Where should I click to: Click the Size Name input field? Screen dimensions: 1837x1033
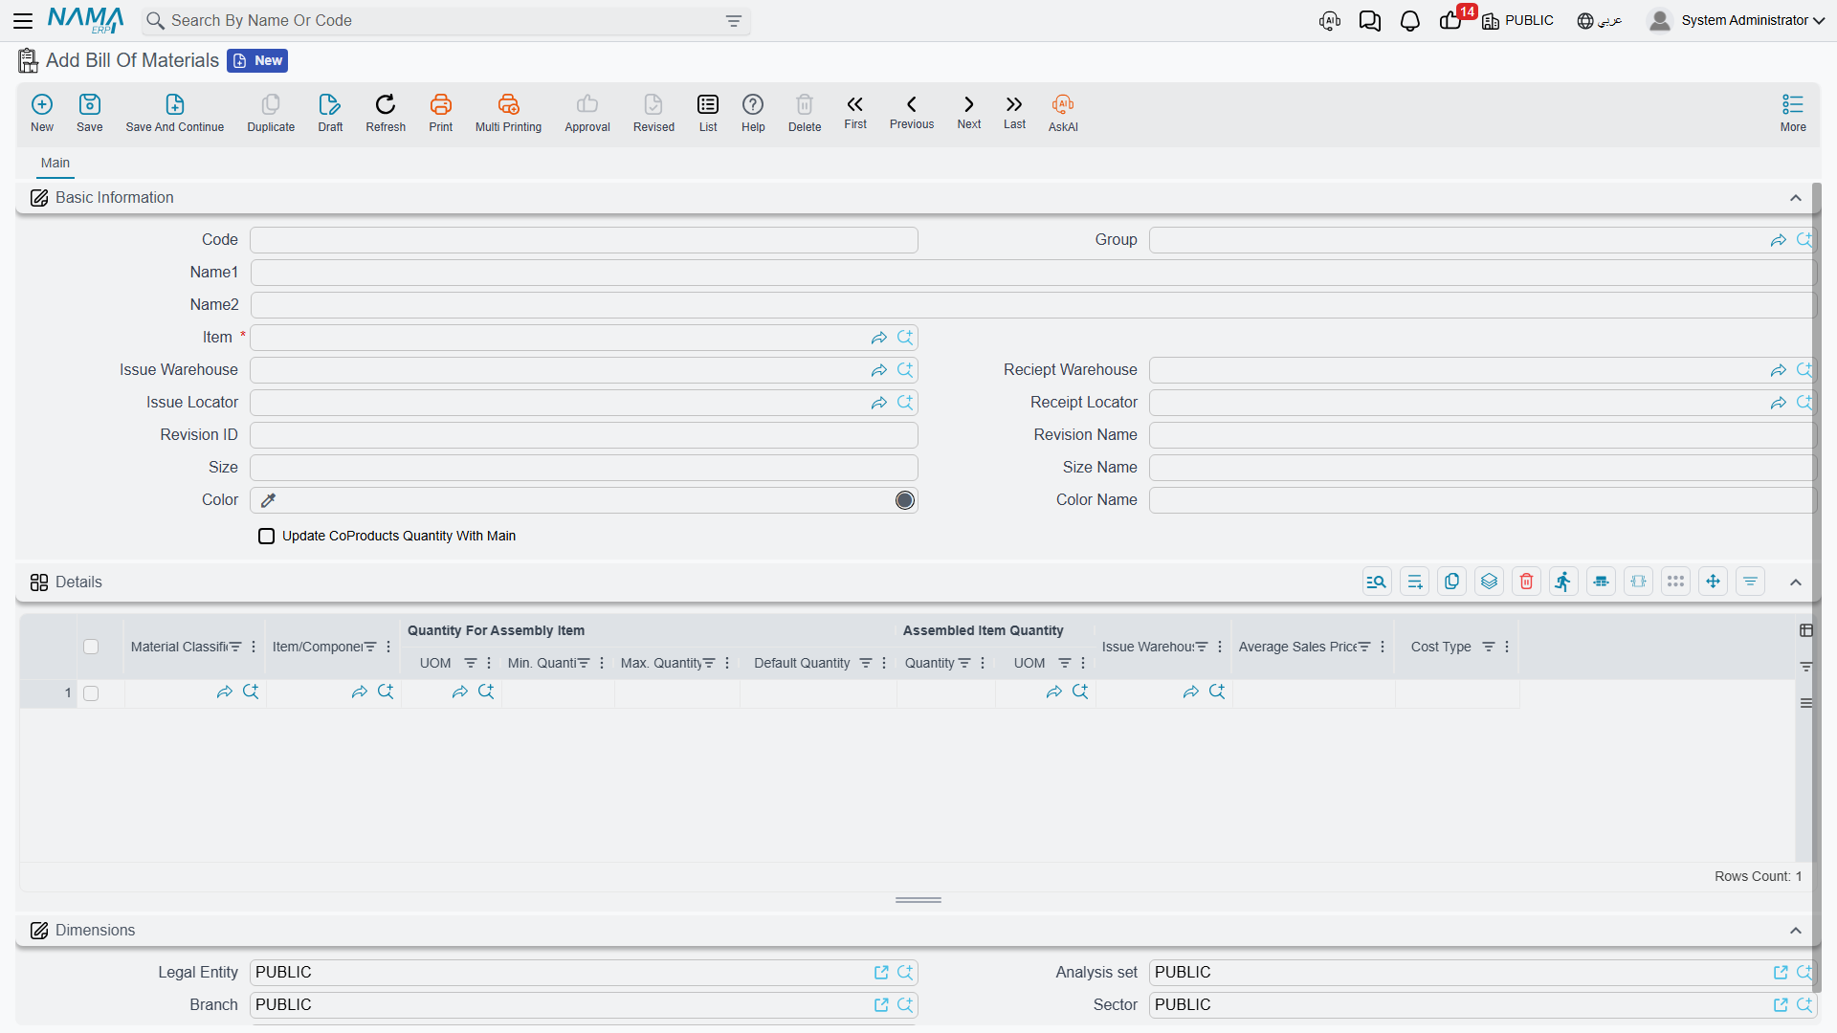tap(1482, 468)
